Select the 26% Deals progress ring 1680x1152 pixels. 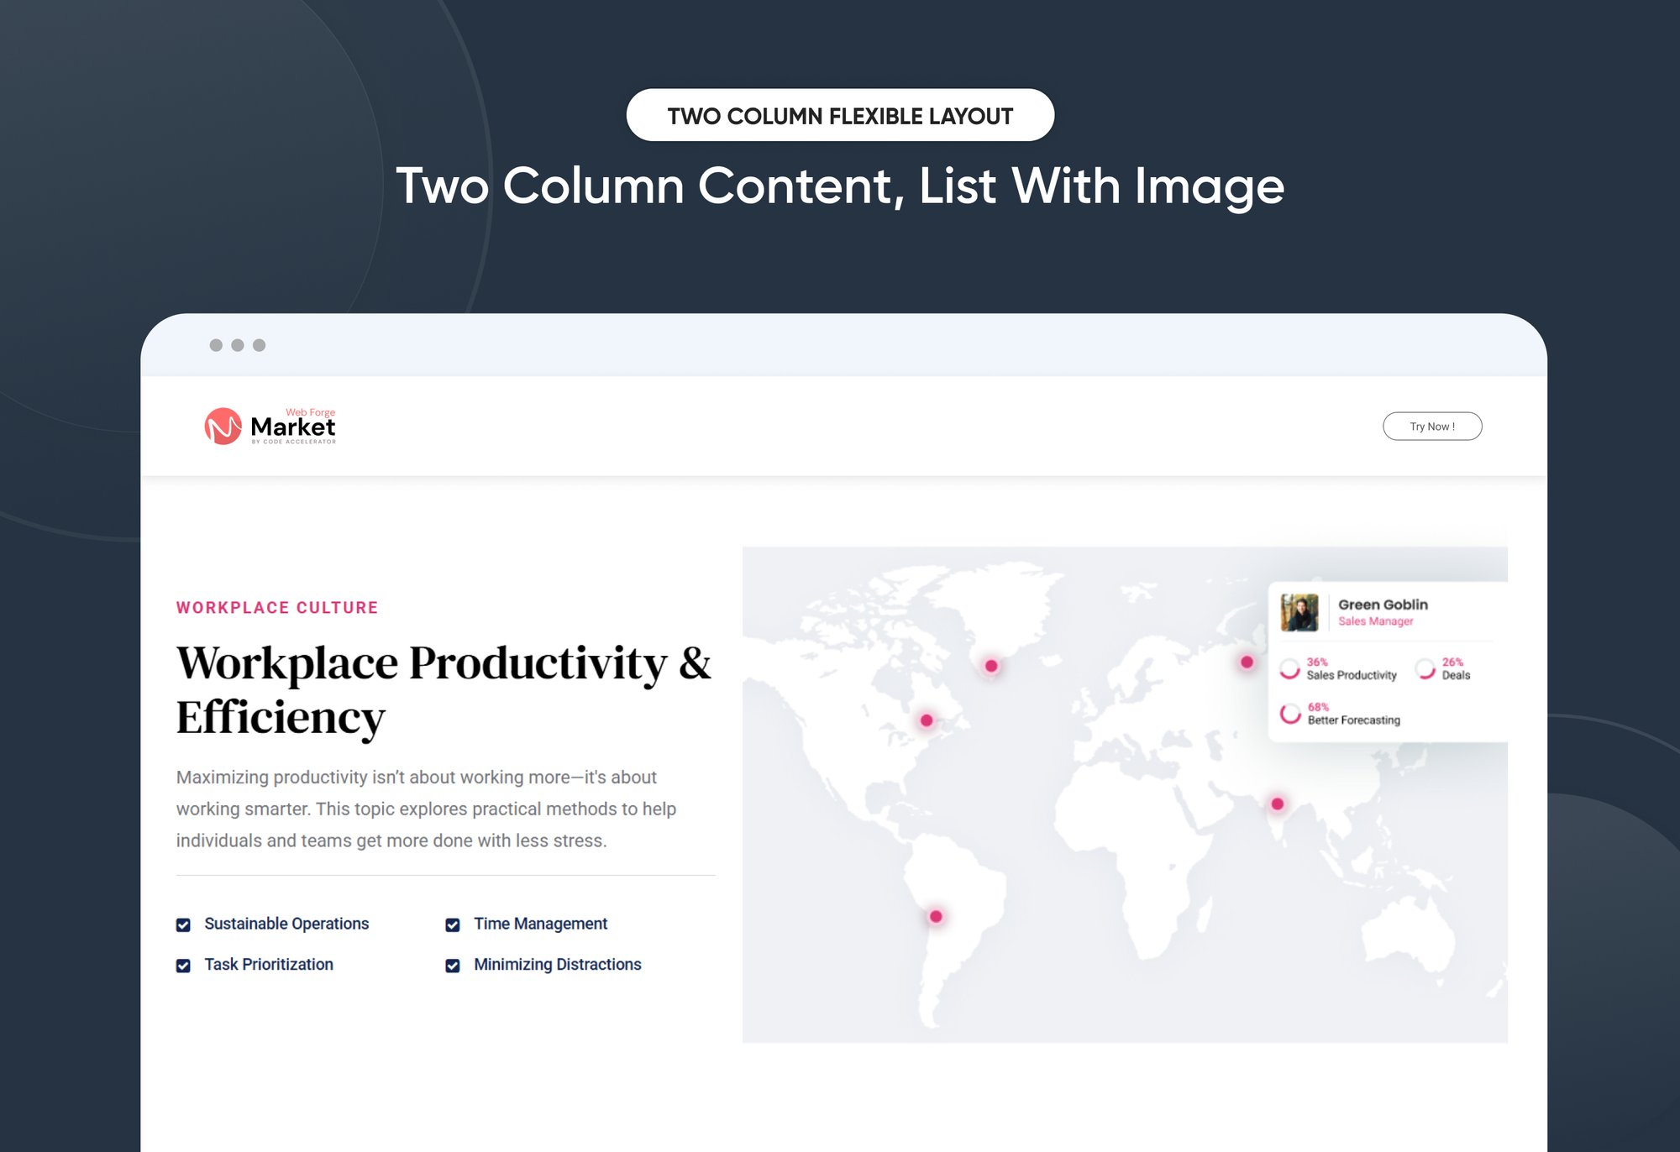pyautogui.click(x=1425, y=669)
